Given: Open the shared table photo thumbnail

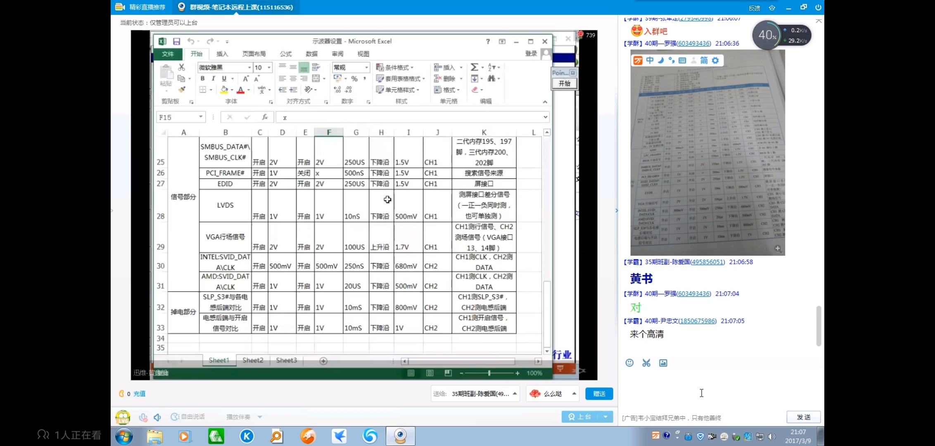Looking at the screenshot, I should click(707, 153).
